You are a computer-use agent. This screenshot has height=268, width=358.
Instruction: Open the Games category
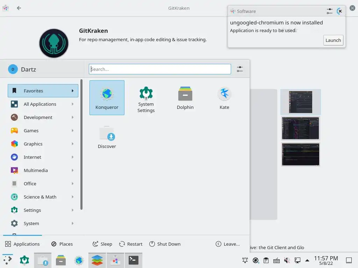43,131
